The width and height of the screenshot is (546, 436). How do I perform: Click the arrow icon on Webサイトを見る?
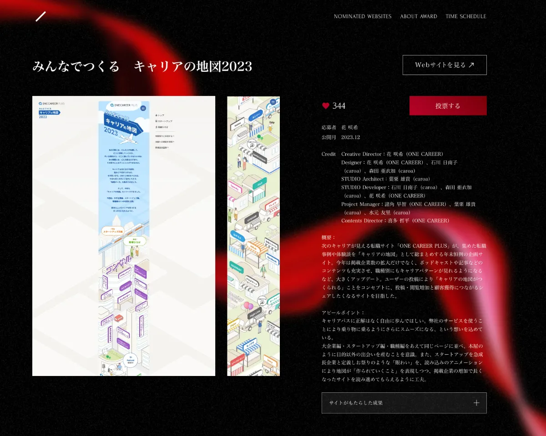coord(471,65)
